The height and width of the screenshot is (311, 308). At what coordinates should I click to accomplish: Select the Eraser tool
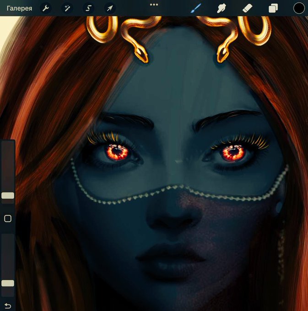click(x=248, y=8)
